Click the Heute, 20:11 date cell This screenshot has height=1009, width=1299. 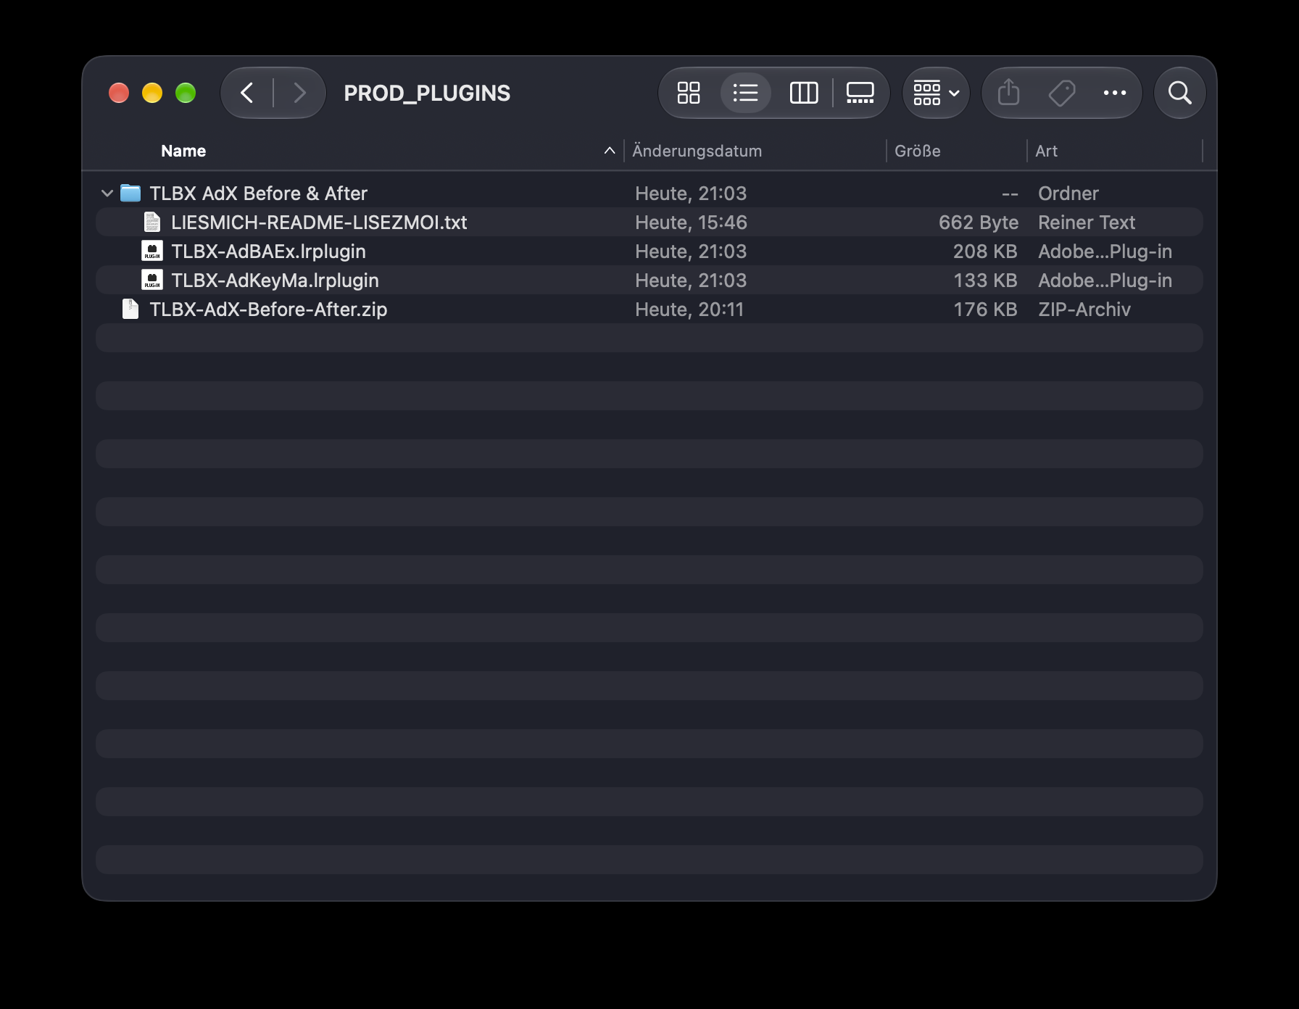coord(689,310)
